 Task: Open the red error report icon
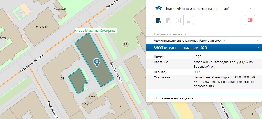[250, 20]
